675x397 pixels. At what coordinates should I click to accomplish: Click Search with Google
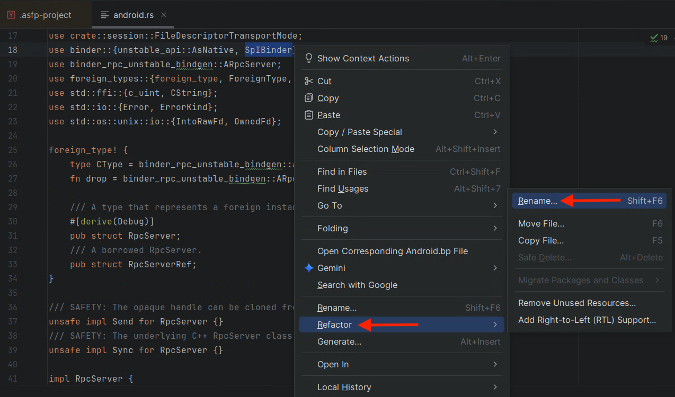click(x=358, y=285)
